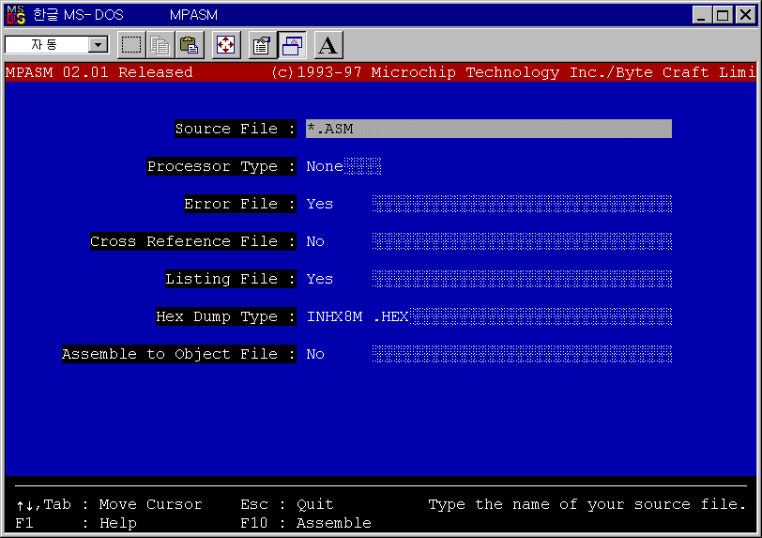Toggle the Cross Reference File No value
762x538 pixels.
click(315, 241)
